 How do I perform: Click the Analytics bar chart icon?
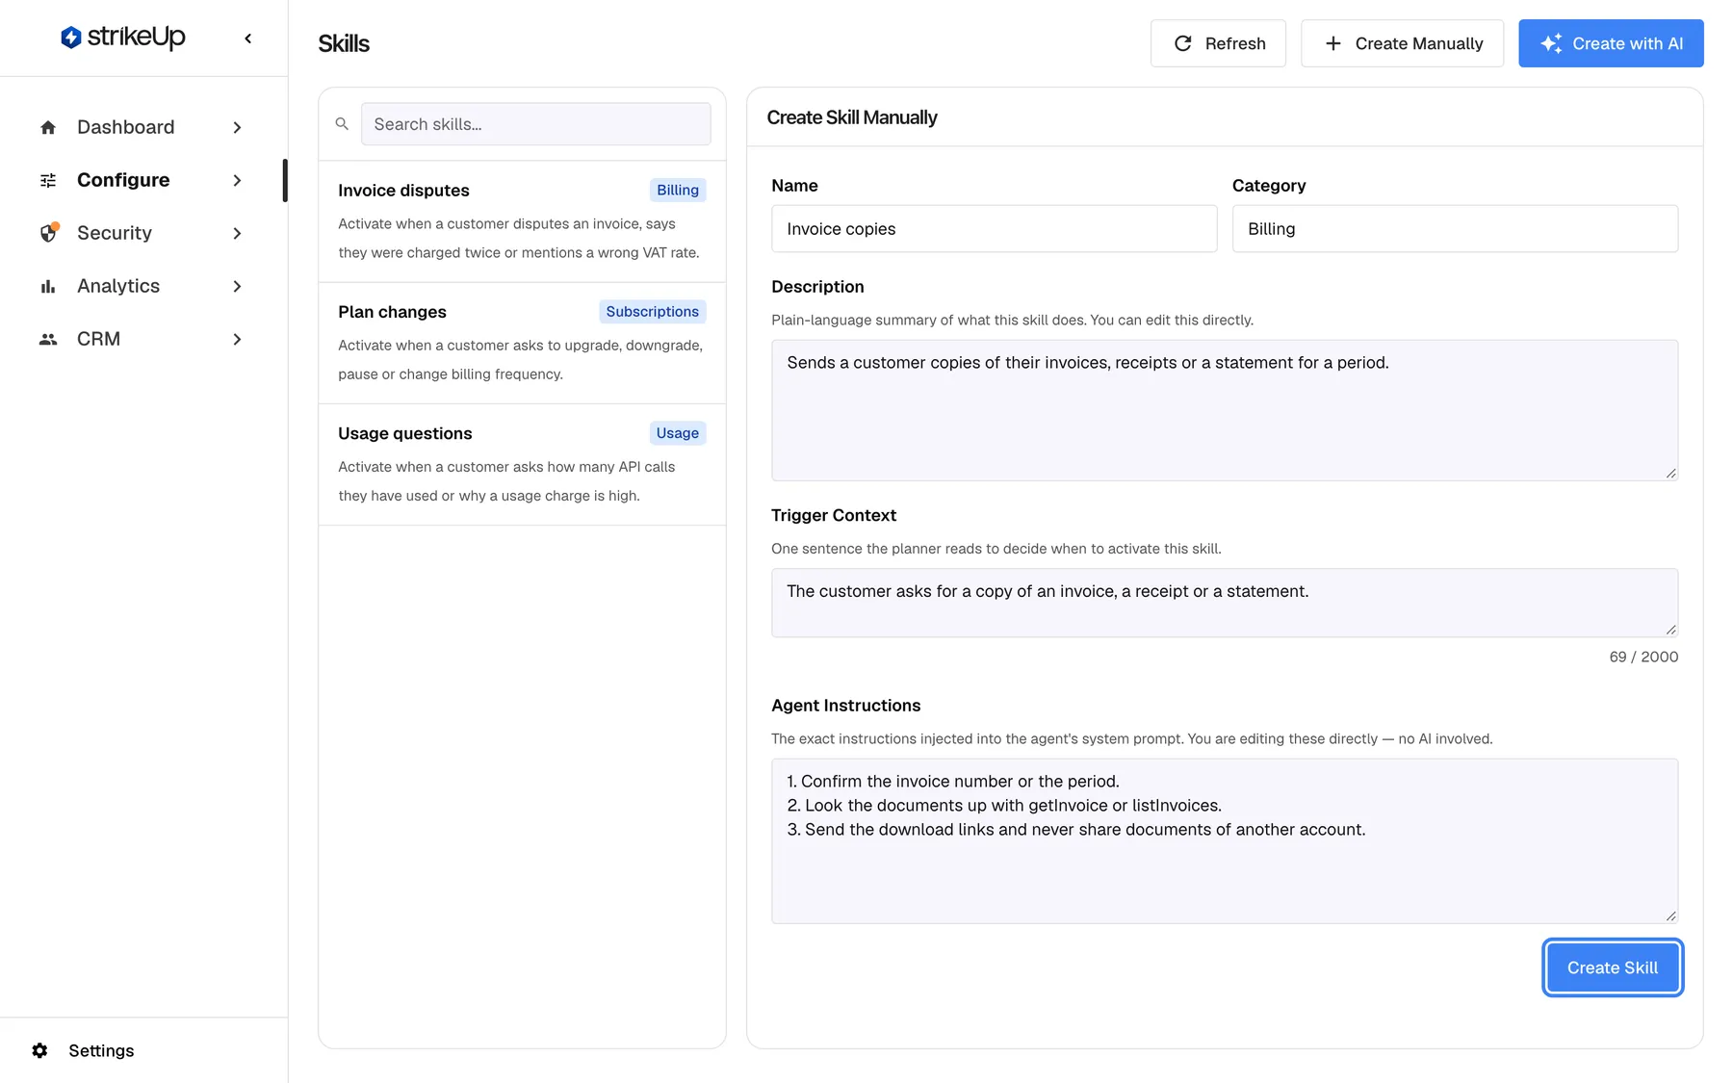[48, 286]
